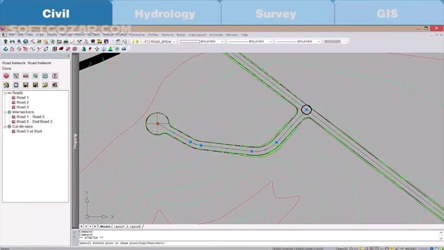Image resolution: width=444 pixels, height=250 pixels.
Task: Open the ROAD_BREAK layer dropdown
Action: coord(174,42)
